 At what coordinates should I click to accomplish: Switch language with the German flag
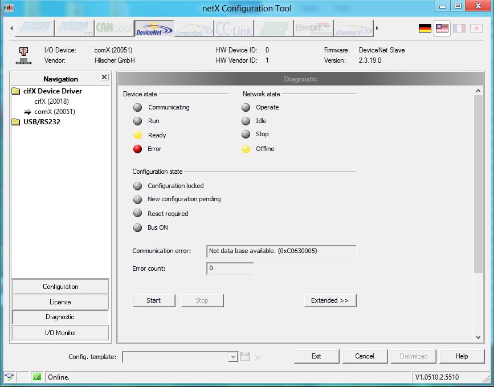(x=424, y=28)
